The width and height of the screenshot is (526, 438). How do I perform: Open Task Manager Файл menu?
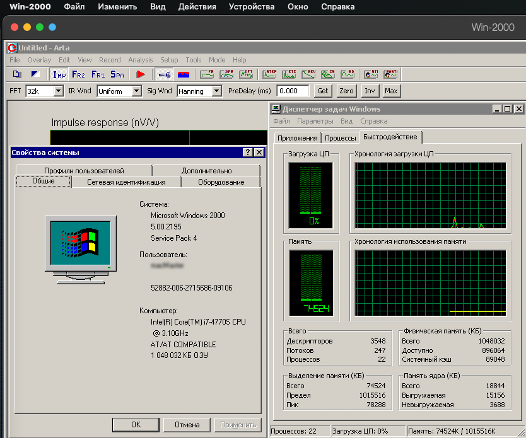point(281,121)
